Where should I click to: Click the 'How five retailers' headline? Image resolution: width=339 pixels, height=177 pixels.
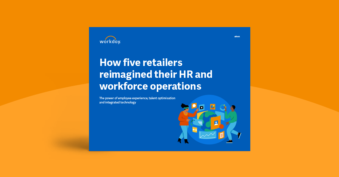click(x=141, y=63)
